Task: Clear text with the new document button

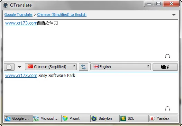Action: point(9,67)
